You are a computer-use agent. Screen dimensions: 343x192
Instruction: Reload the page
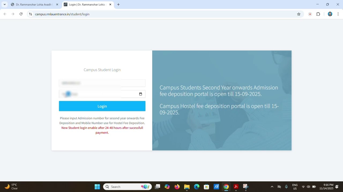21,14
